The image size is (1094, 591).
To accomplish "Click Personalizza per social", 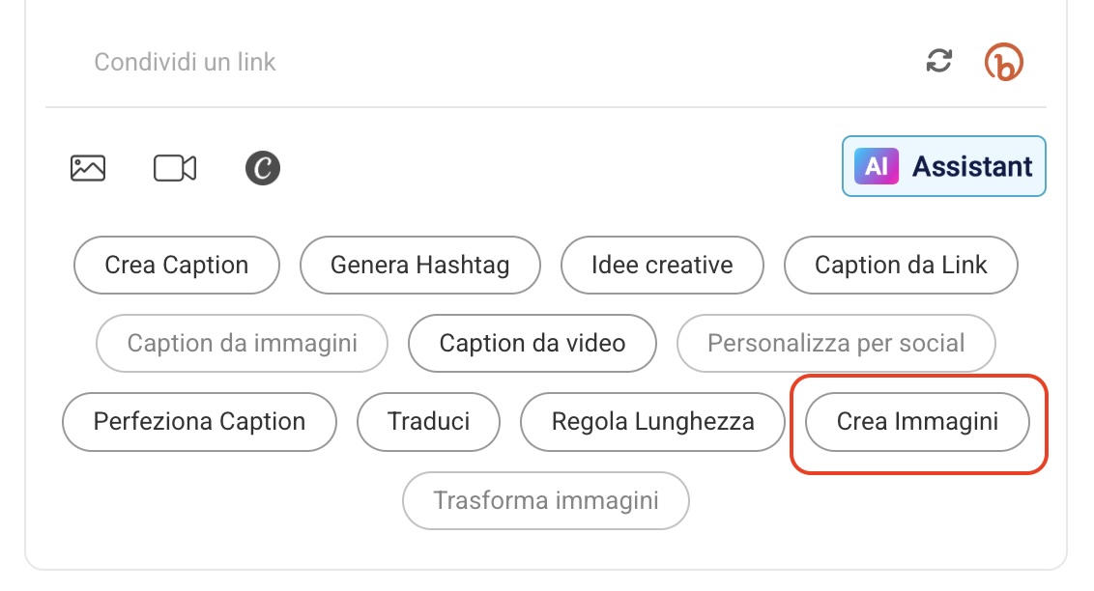I will [x=836, y=343].
